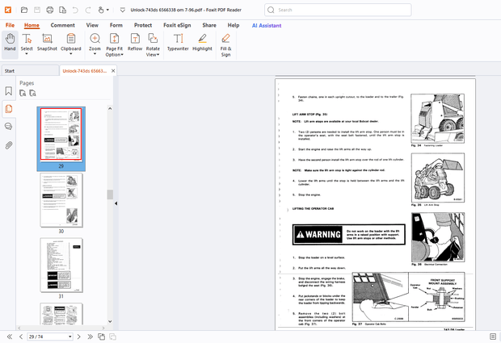Screen dimensions: 501x343
Task: Open the Foxit eSign tab
Action: (177, 25)
